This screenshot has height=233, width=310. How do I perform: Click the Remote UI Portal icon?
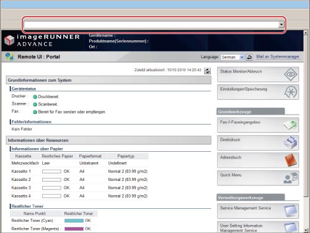[x=9, y=56]
